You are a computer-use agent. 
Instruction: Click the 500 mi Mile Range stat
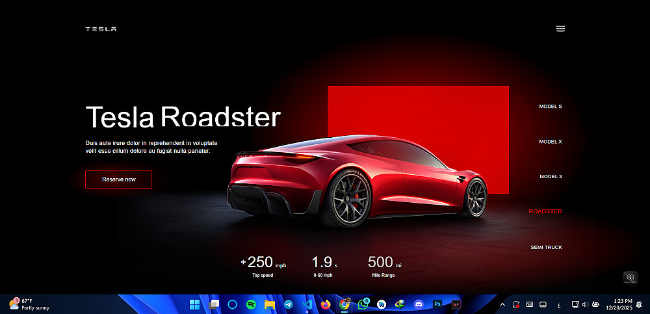click(384, 267)
